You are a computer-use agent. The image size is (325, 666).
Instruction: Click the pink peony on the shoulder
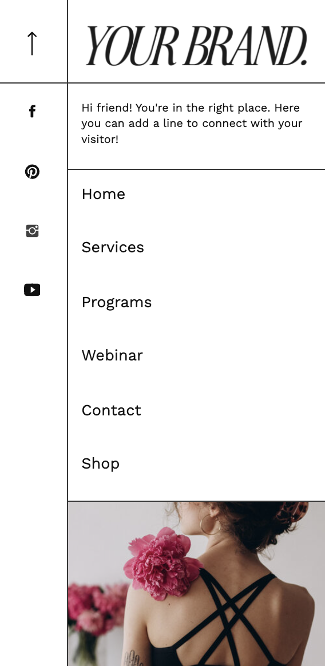tap(162, 564)
